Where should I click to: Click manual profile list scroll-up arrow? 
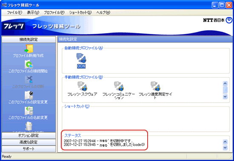[225, 83]
